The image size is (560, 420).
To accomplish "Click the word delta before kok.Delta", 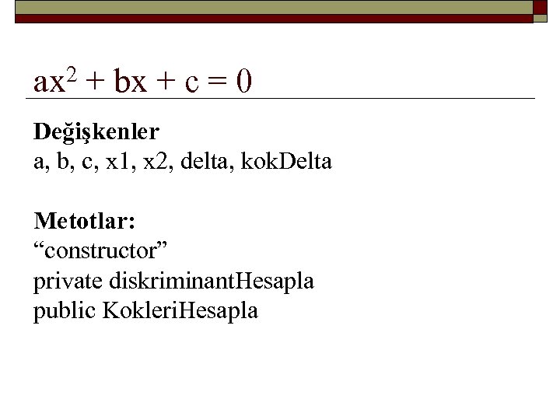I will pos(215,162).
